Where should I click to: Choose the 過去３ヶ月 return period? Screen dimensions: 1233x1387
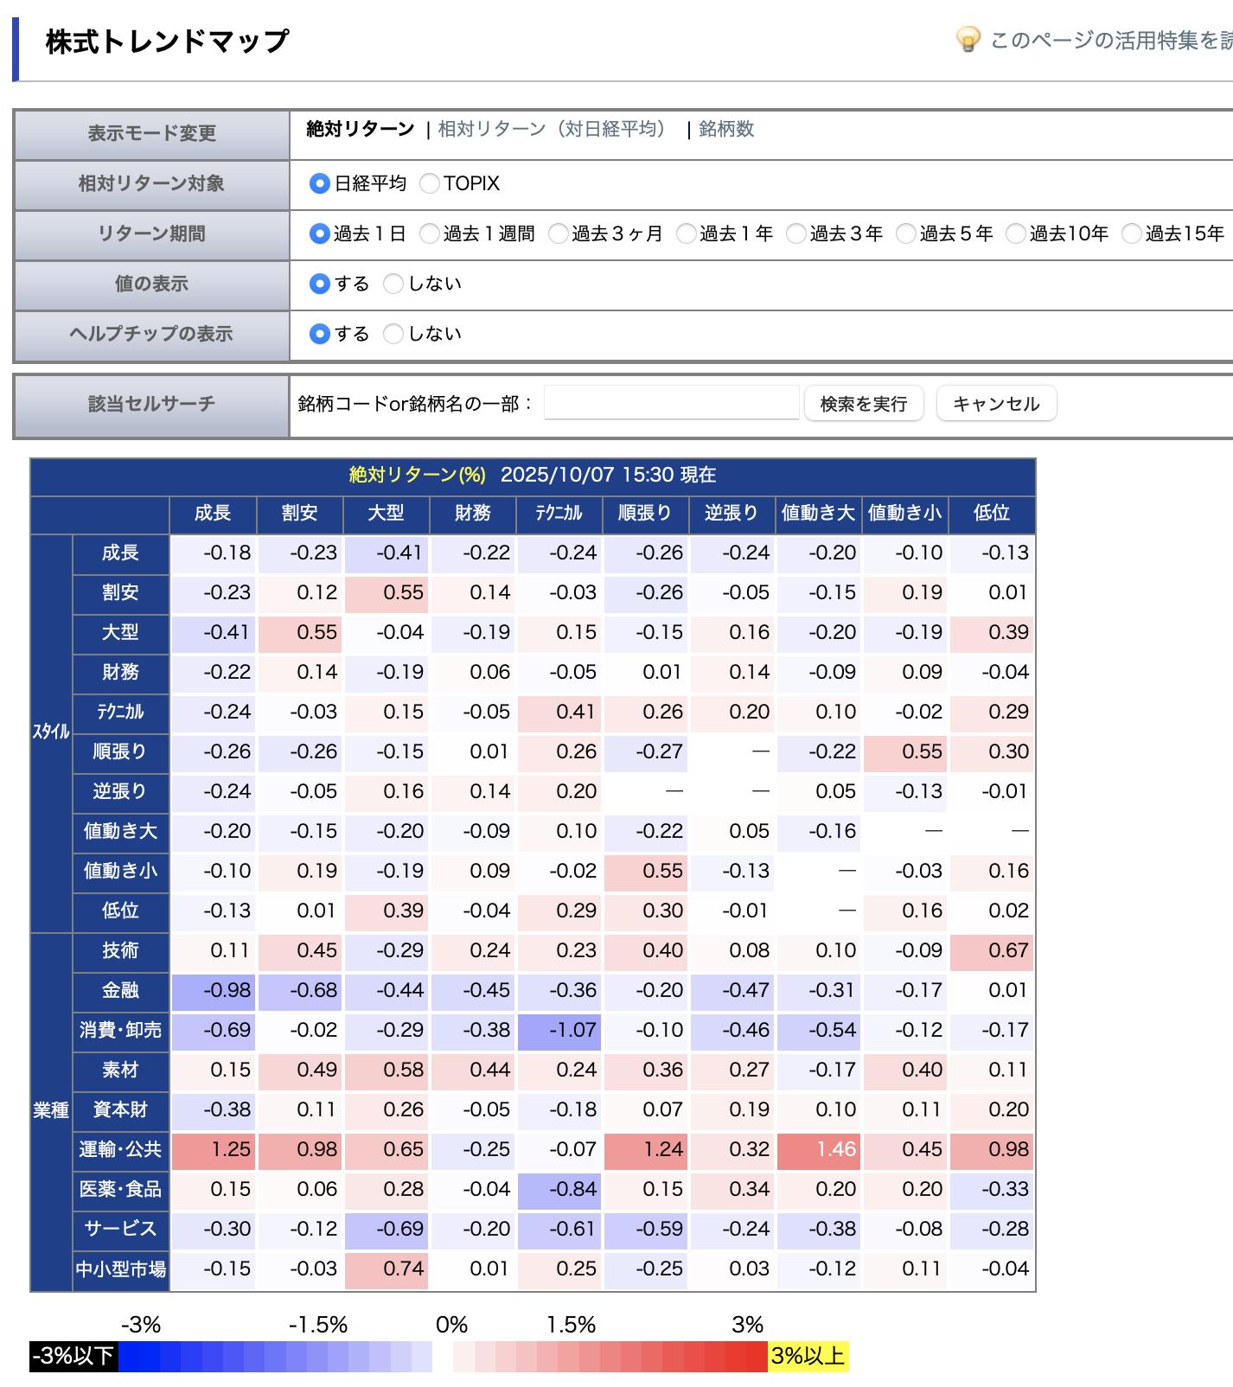pos(559,233)
